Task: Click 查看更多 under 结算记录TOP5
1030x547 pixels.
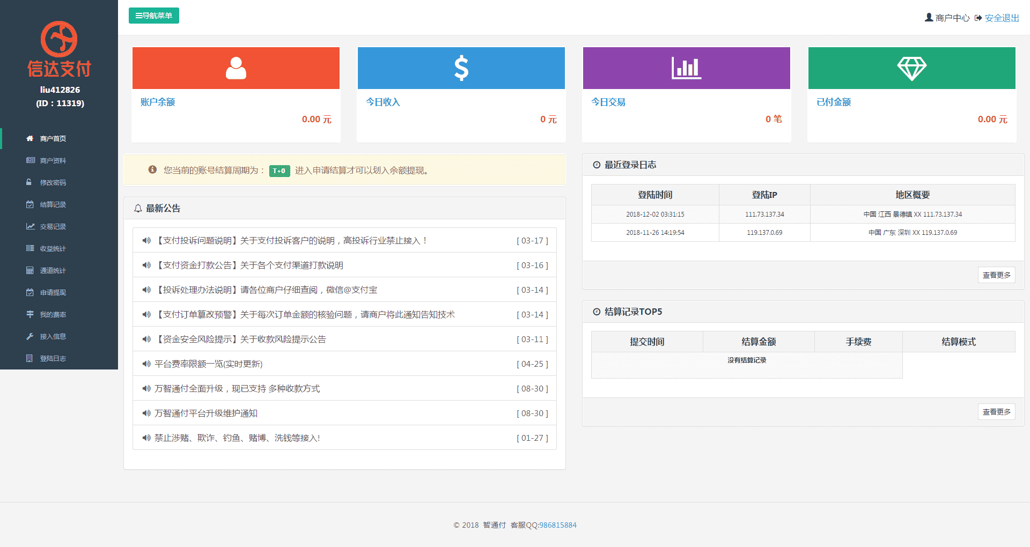Action: (996, 412)
